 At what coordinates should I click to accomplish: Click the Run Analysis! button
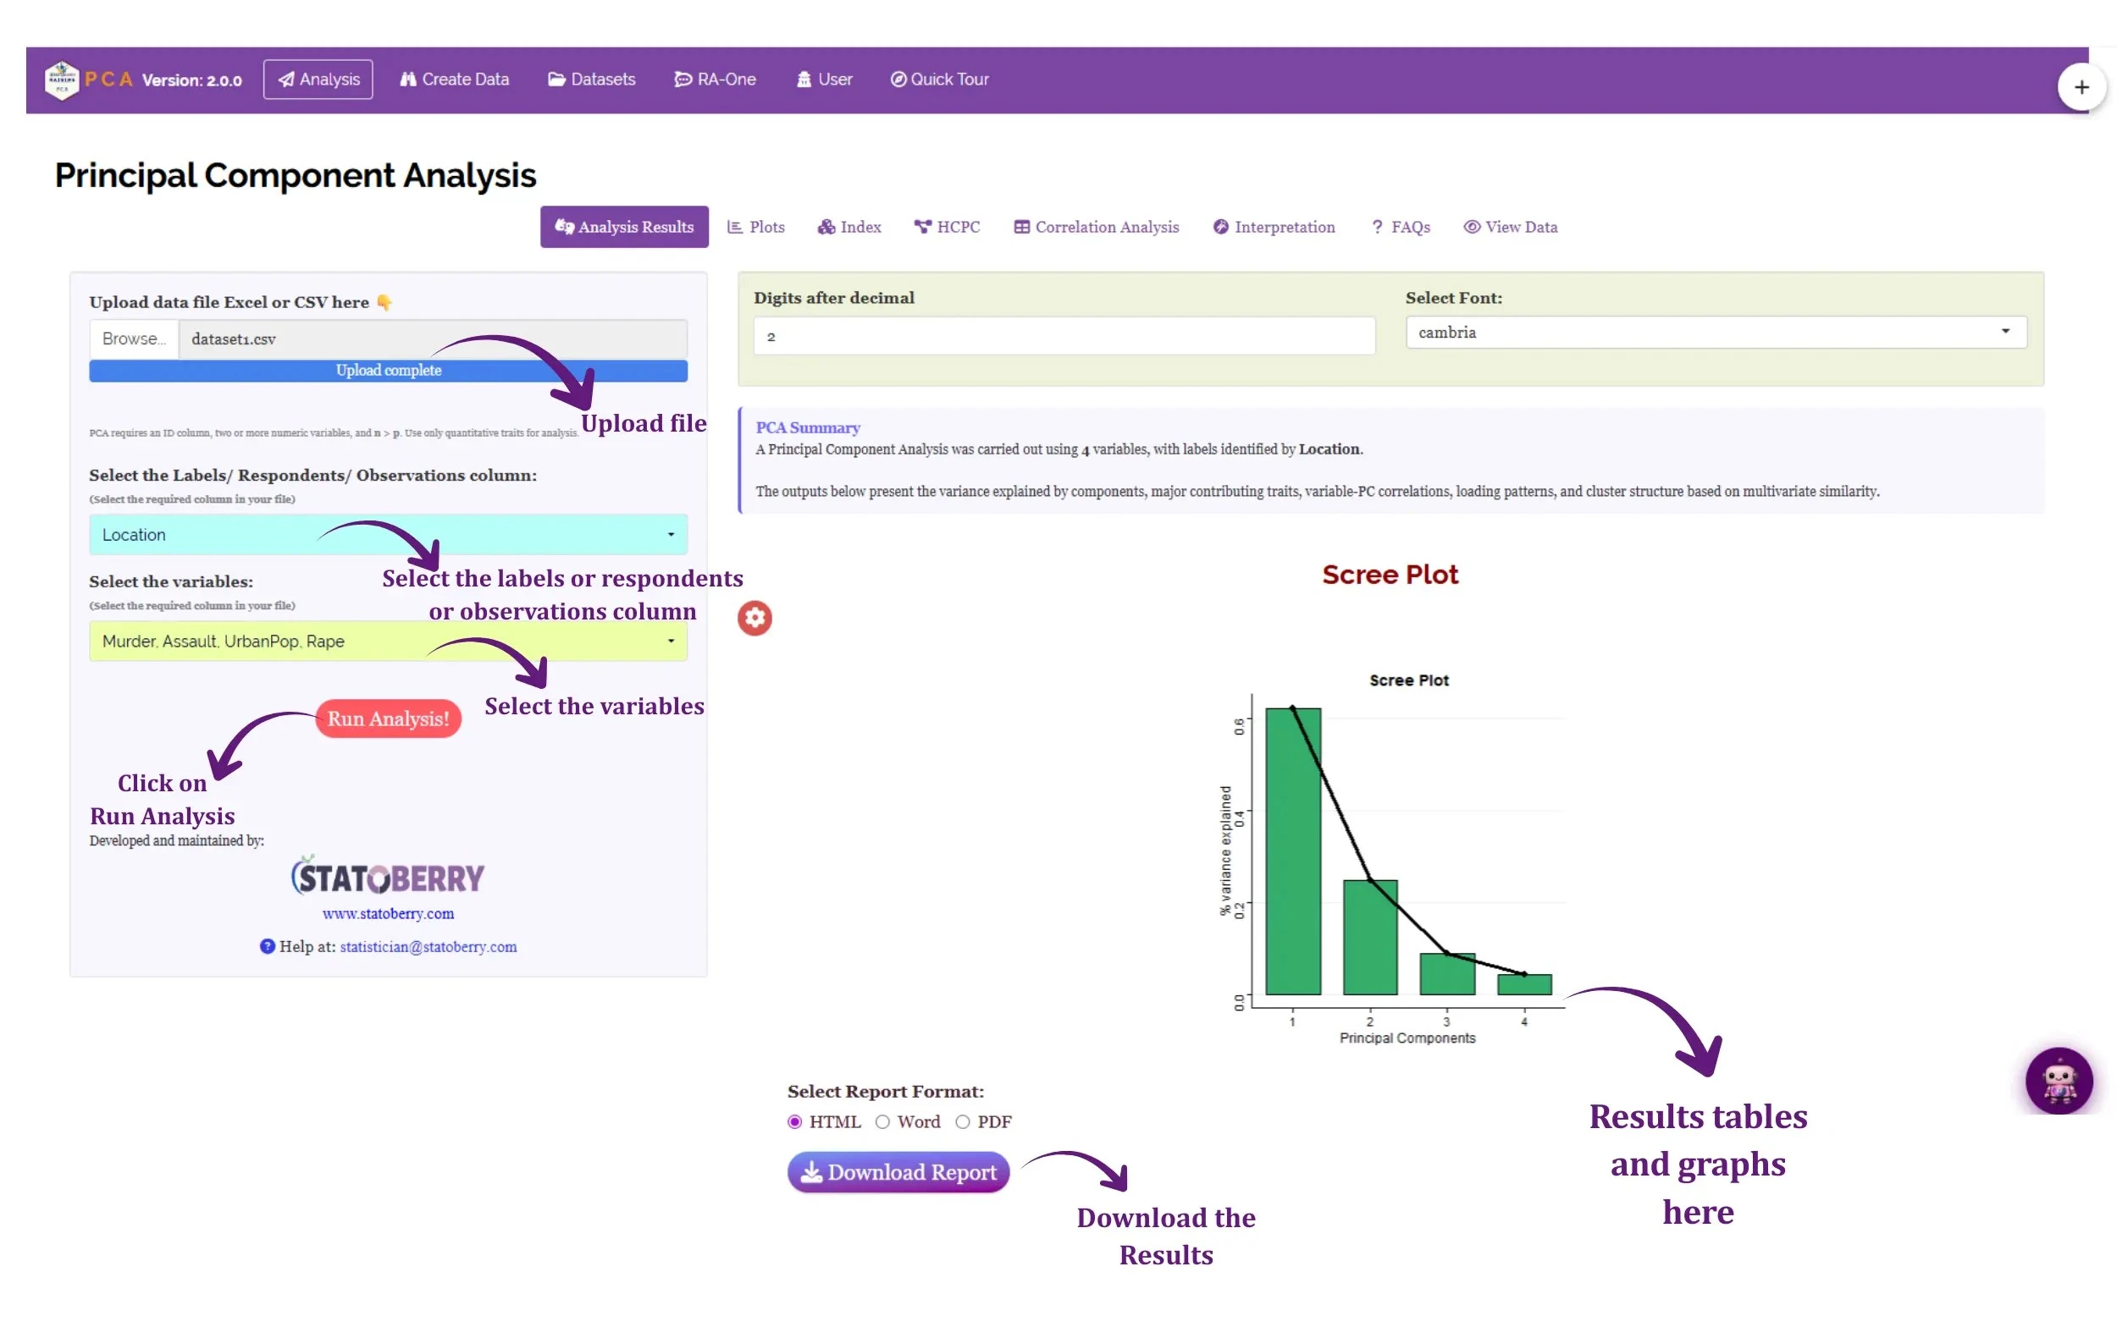coord(388,719)
